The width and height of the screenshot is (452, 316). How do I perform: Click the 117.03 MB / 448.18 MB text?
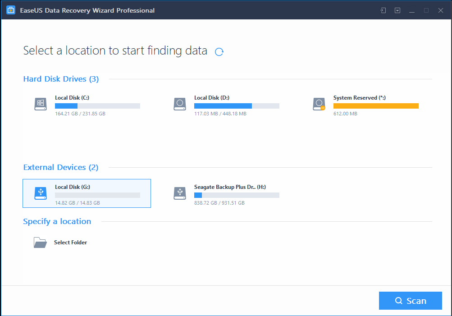[220, 114]
